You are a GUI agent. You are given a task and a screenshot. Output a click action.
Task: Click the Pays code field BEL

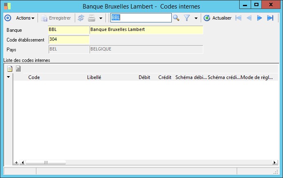[69, 49]
